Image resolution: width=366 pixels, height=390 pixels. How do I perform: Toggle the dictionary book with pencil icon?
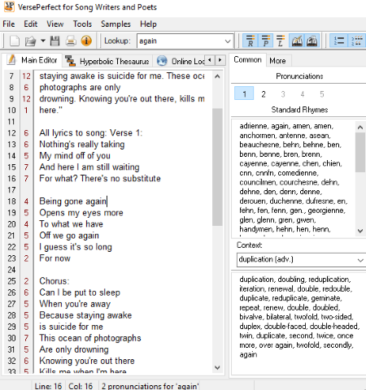[x=297, y=41]
